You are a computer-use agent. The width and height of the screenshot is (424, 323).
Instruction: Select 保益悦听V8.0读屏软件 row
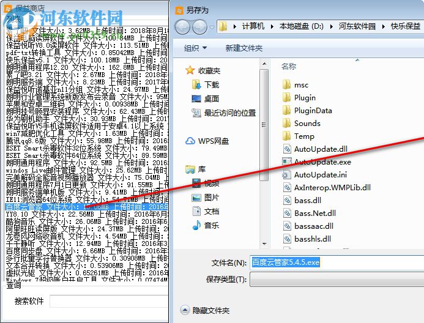click(86, 45)
